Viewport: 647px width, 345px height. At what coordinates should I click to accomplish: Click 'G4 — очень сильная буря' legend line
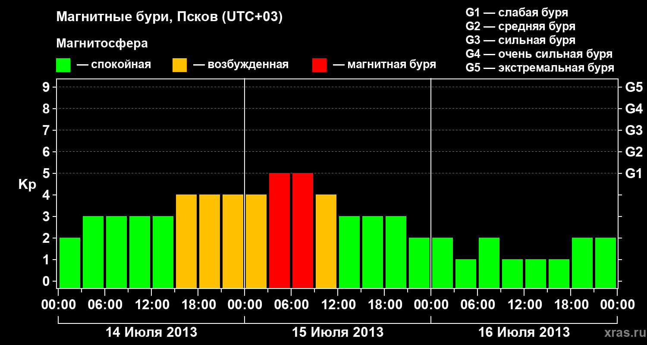coord(539,54)
